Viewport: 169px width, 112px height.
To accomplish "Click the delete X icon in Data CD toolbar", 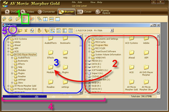I will 26,31.
